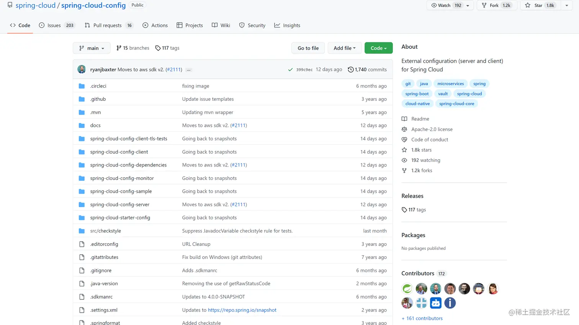Screen dimensions: 579x325
Task: Click the bot contributor avatar
Action: tap(436, 303)
